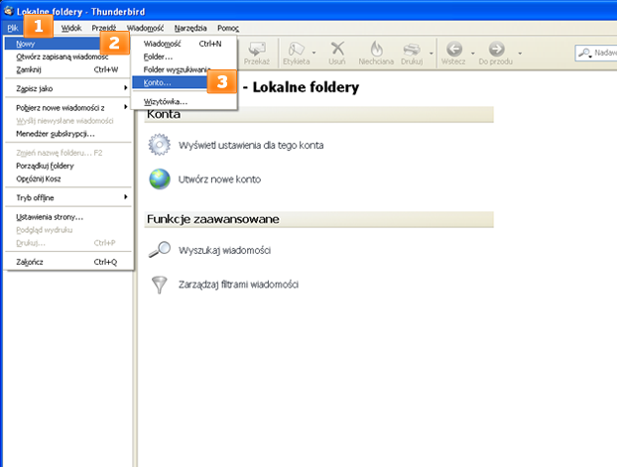This screenshot has width=617, height=467.
Task: Select Ustawienia strony...
Action: click(68, 217)
